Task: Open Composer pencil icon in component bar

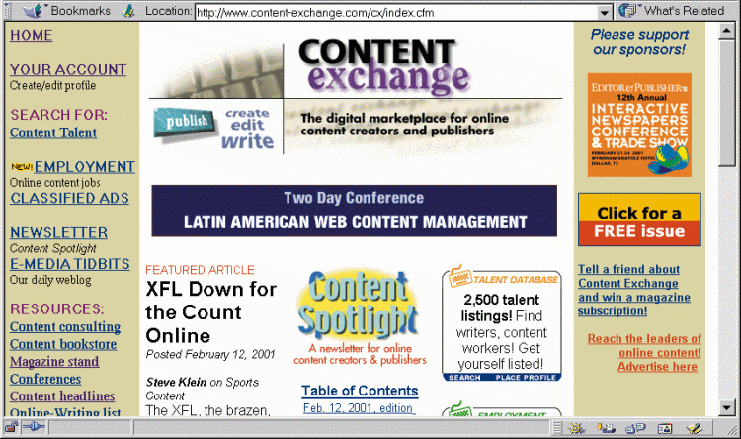Action: coord(695,428)
